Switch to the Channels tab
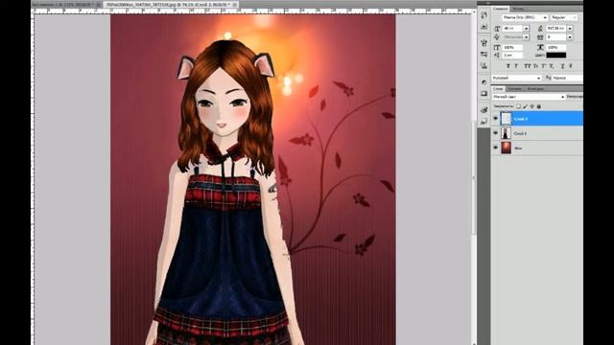 point(516,88)
